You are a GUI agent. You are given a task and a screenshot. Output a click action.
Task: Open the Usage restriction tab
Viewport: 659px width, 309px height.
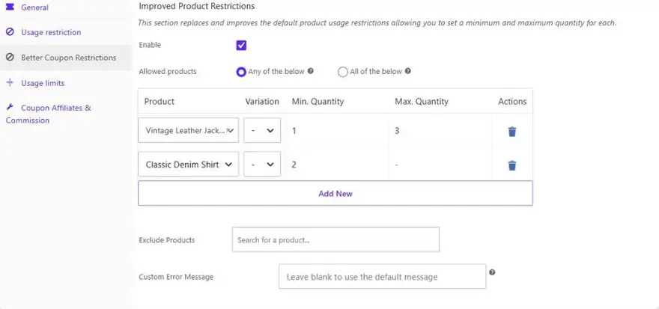click(x=66, y=32)
